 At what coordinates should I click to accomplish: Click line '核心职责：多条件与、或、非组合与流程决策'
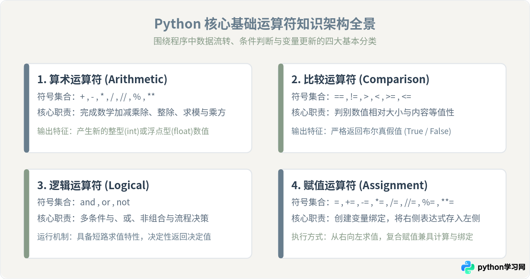[x=123, y=218]
